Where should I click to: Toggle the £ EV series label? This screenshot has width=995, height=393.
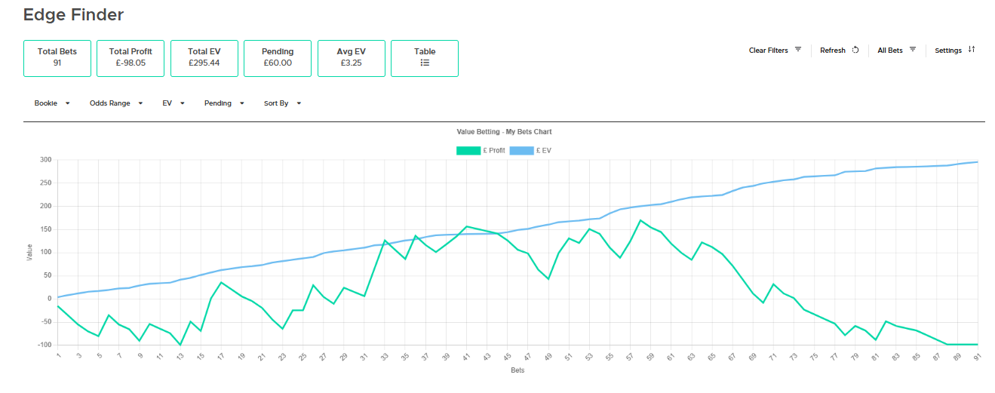543,151
